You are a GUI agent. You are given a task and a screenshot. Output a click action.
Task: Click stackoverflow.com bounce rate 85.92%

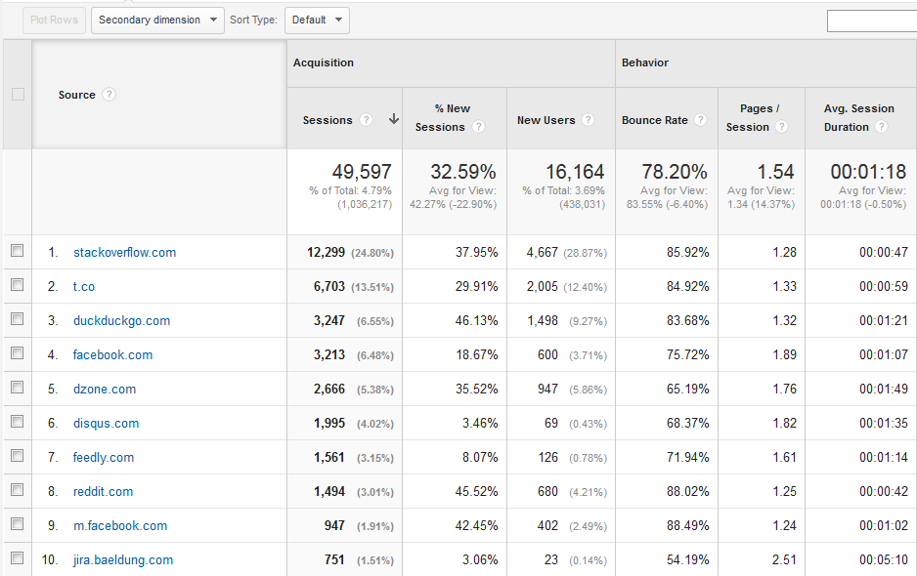tap(688, 252)
